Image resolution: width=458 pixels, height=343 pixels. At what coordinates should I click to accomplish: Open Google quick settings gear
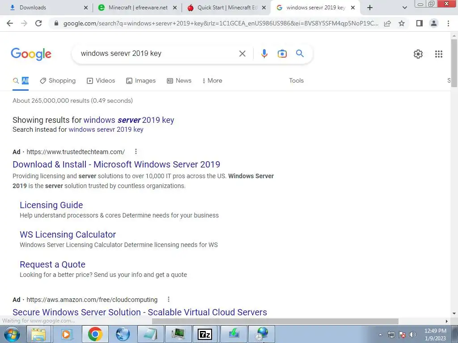click(x=418, y=54)
